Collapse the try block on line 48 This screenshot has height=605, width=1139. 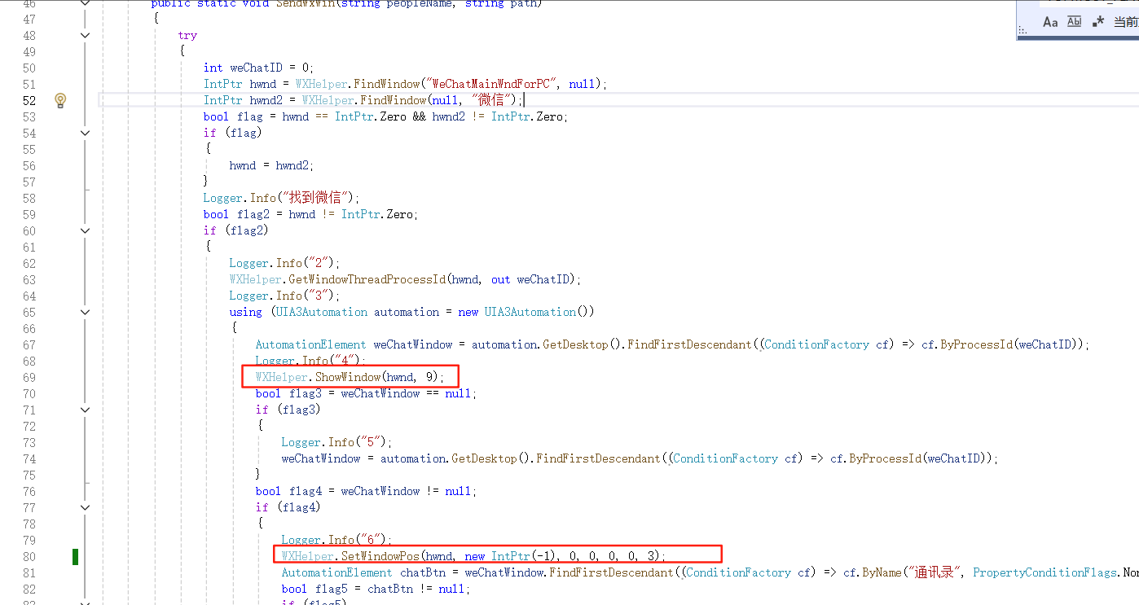(x=85, y=35)
